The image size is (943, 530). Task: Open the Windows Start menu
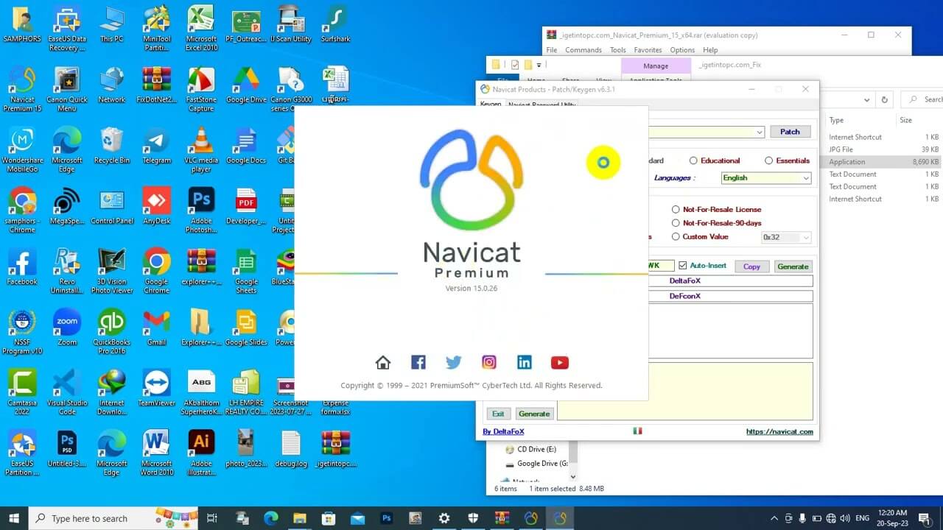(x=13, y=518)
